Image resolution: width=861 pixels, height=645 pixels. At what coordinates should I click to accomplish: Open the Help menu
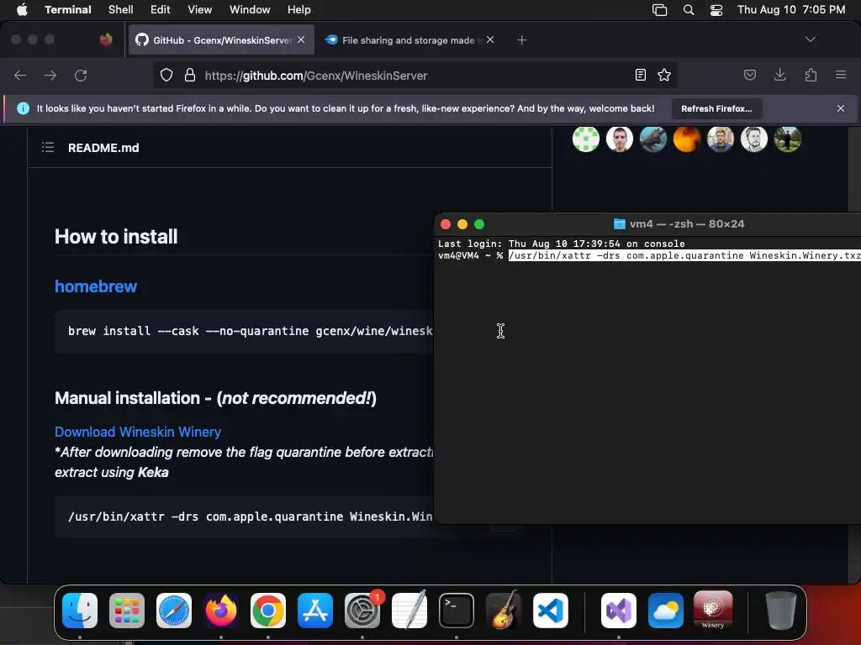298,9
